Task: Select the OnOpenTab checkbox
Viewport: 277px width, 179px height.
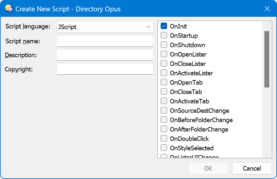Action: click(164, 82)
